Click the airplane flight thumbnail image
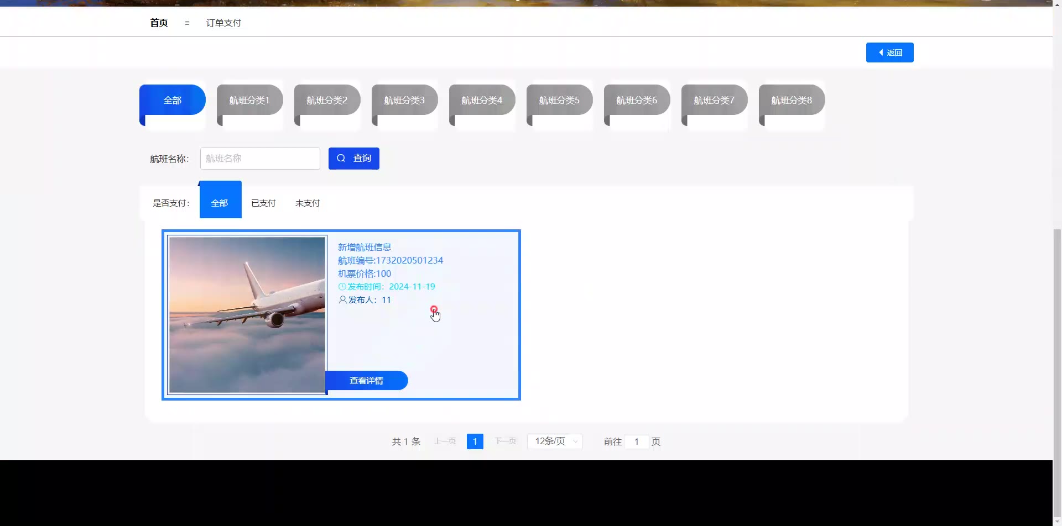Screen dimensions: 1062x526 click(x=247, y=315)
